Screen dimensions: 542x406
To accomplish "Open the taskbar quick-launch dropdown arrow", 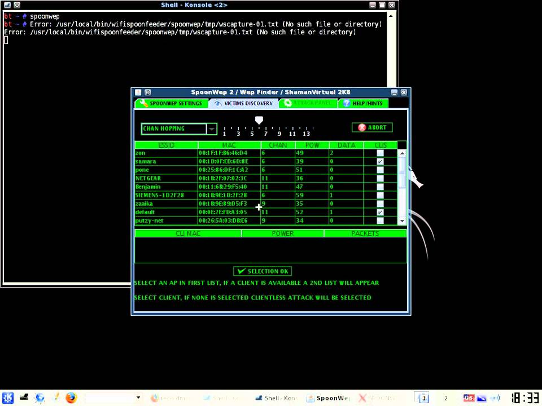I will pos(138,398).
